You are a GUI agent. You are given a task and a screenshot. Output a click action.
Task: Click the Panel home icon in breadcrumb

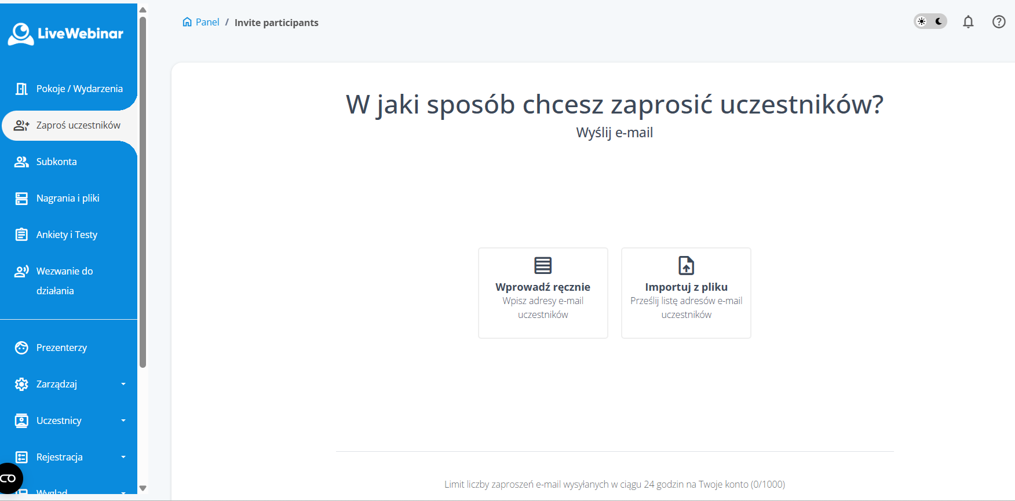coord(187,22)
